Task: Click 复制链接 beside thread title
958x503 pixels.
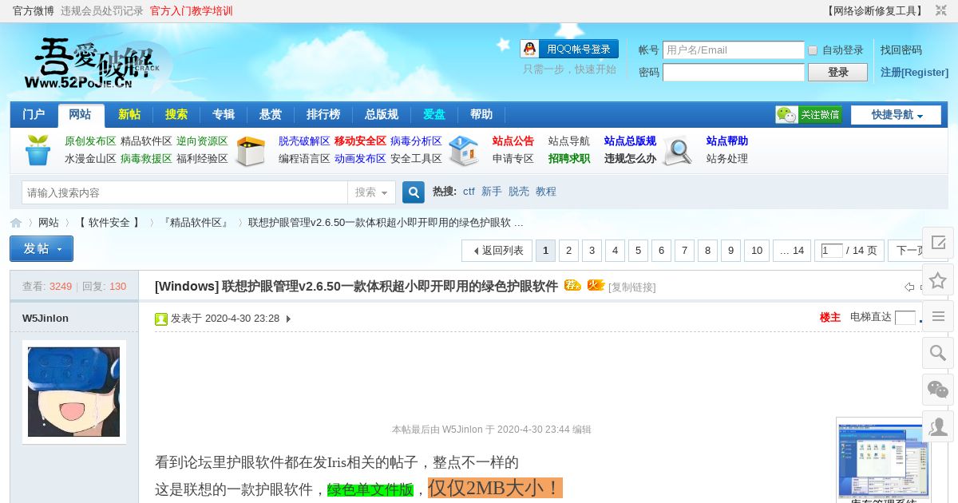Action: (632, 287)
